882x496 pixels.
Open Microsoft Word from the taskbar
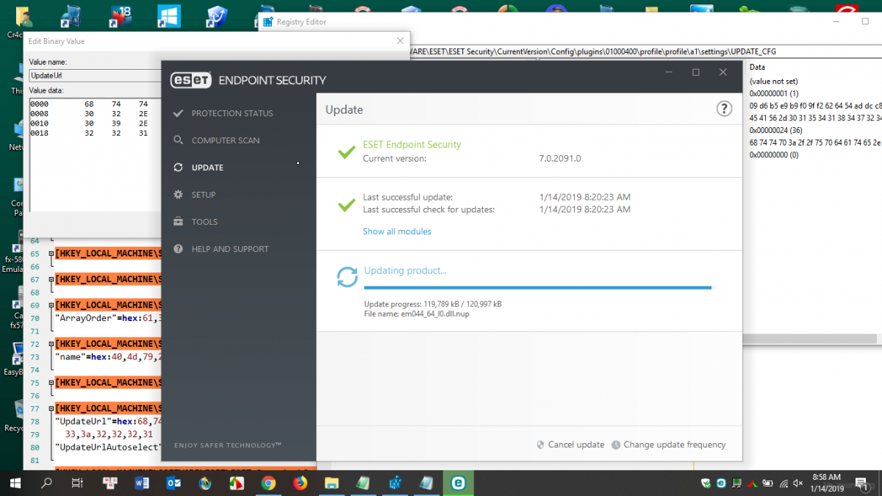tap(142, 483)
